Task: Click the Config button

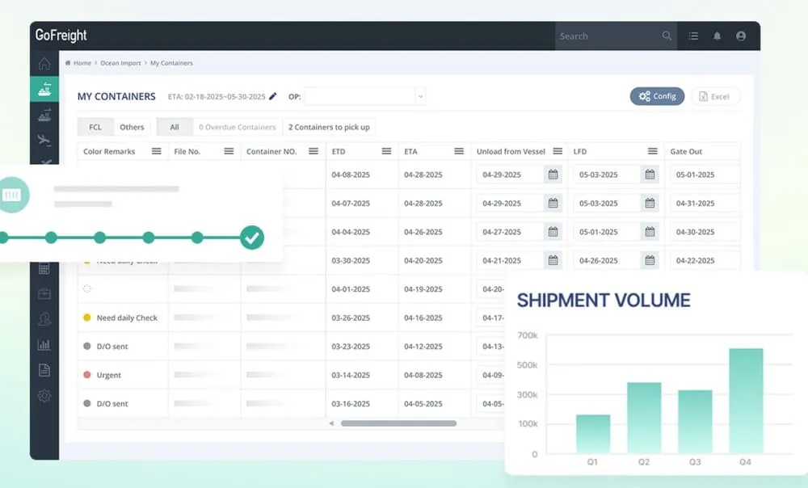Action: 657,95
